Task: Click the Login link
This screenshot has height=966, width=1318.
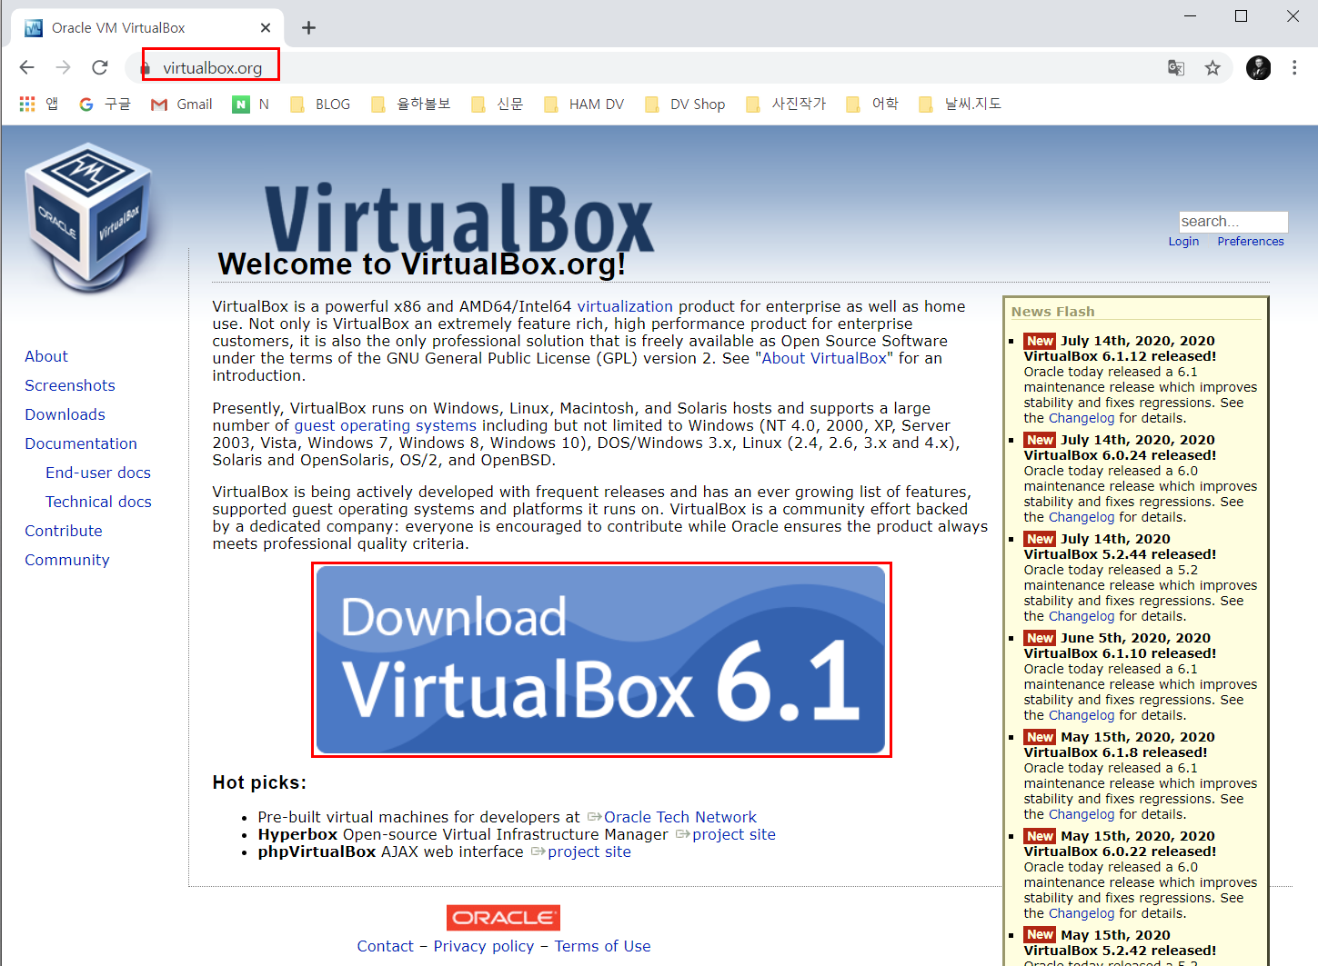Action: click(1183, 241)
